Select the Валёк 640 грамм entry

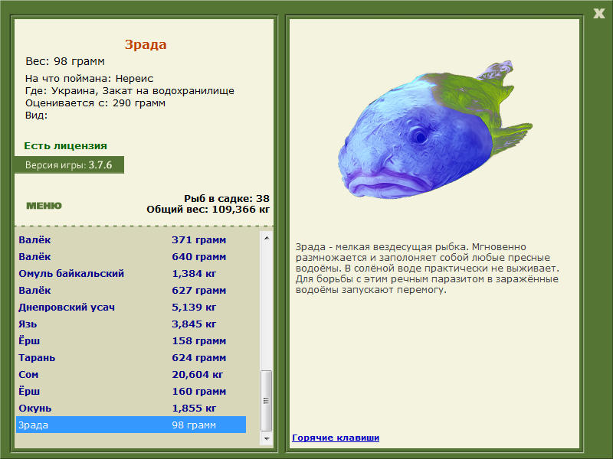(131, 257)
